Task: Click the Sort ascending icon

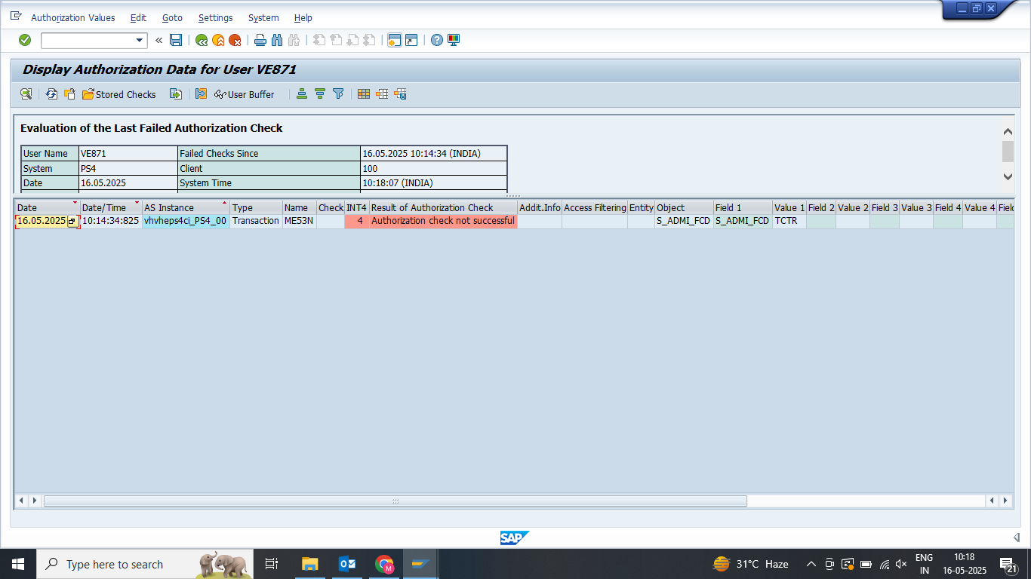Action: [302, 94]
